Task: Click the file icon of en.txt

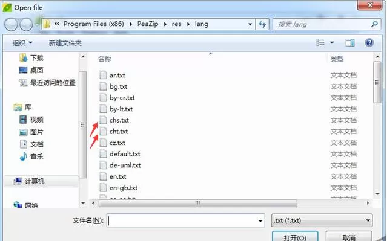Action: point(103,176)
